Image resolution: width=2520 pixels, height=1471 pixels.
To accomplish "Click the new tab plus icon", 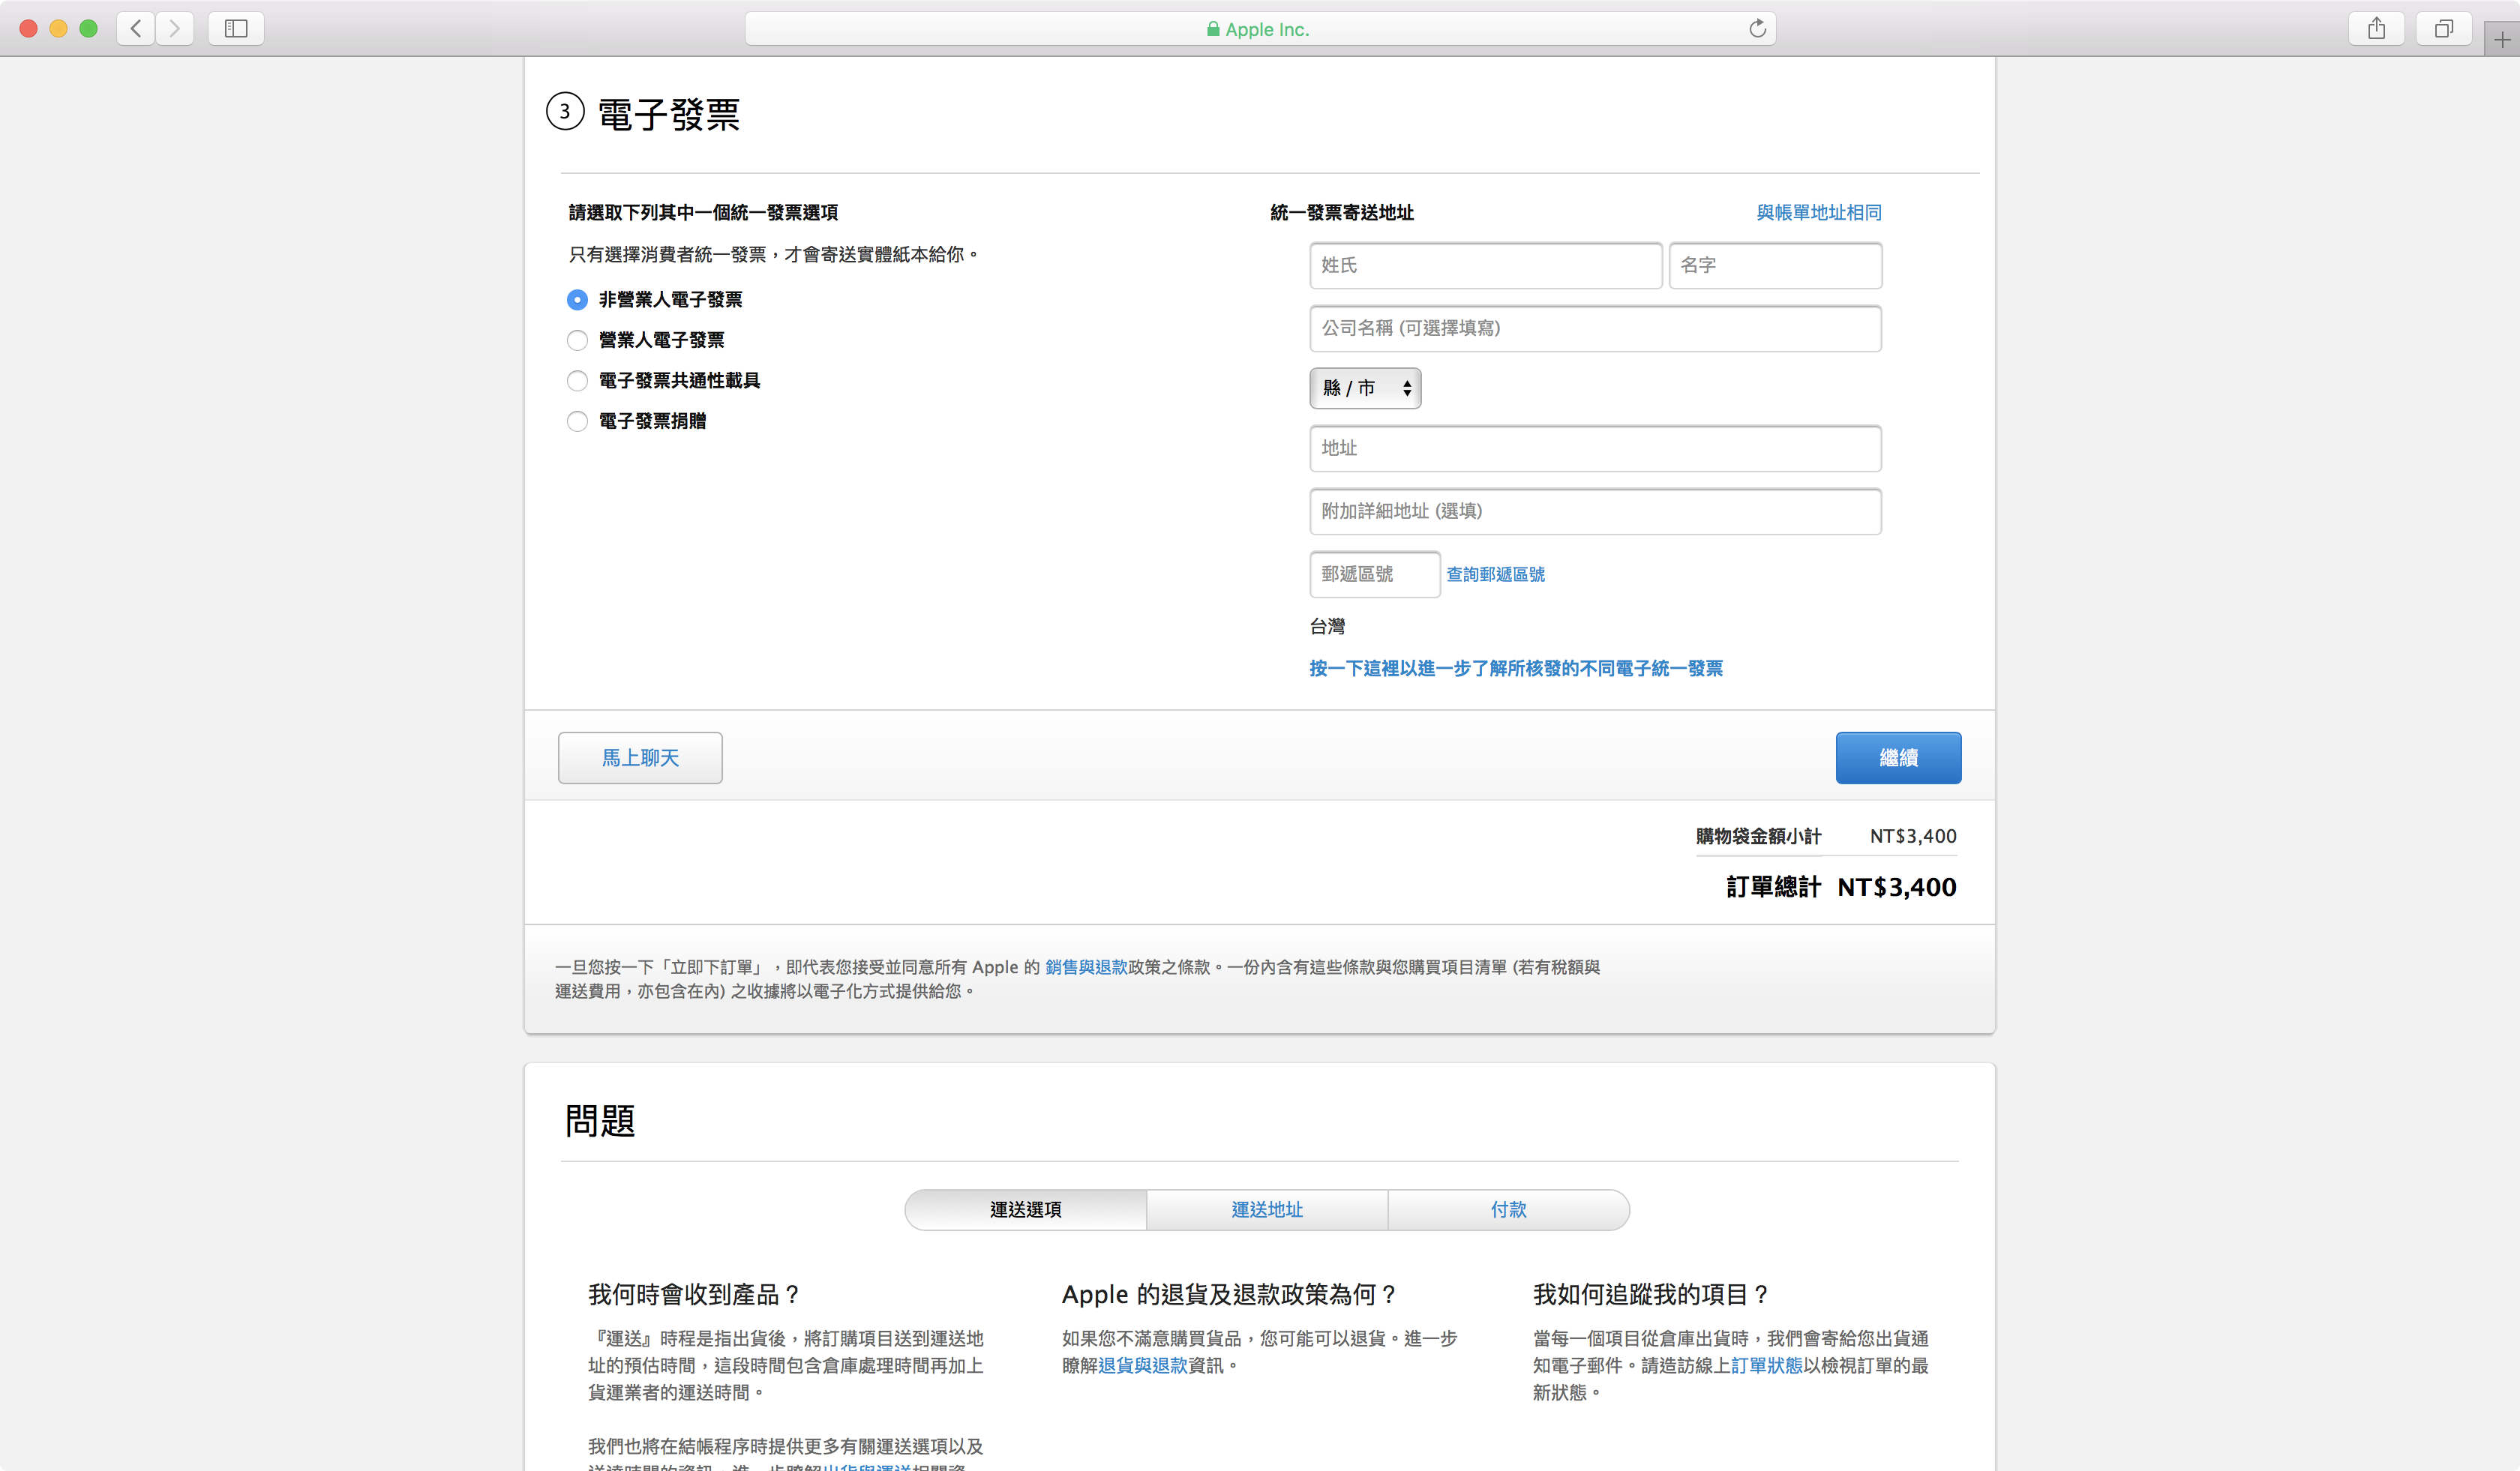I will click(2502, 40).
